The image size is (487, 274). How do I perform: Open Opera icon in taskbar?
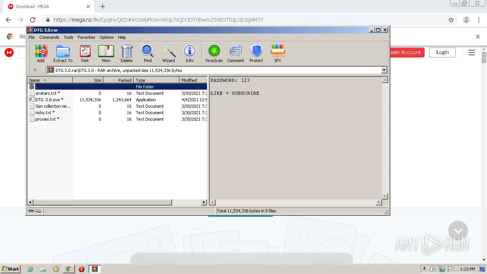(81, 269)
